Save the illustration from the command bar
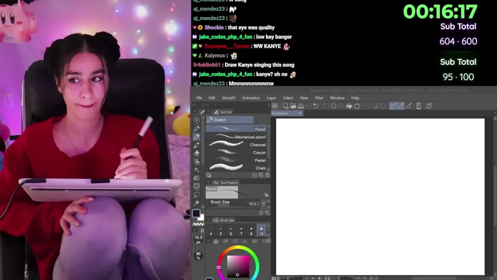497x280 pixels. coord(301,106)
